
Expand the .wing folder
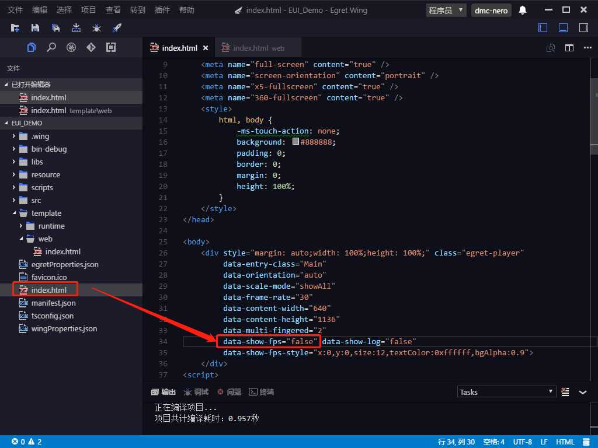pyautogui.click(x=14, y=136)
